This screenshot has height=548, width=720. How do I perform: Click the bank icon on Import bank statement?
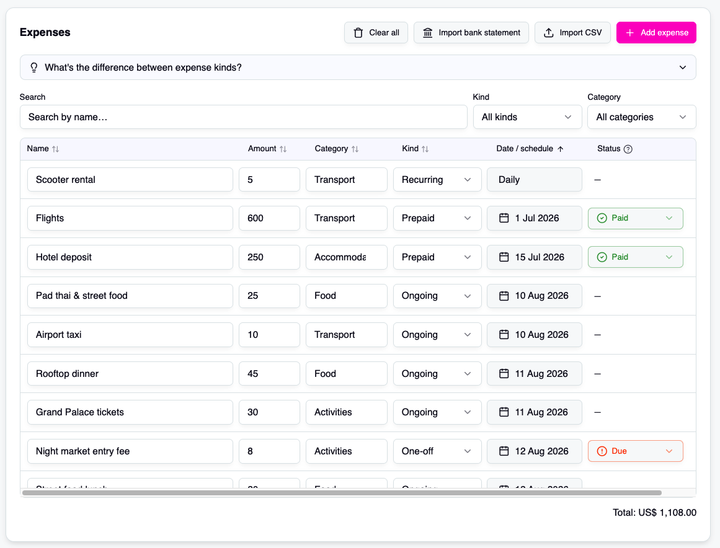click(x=427, y=33)
